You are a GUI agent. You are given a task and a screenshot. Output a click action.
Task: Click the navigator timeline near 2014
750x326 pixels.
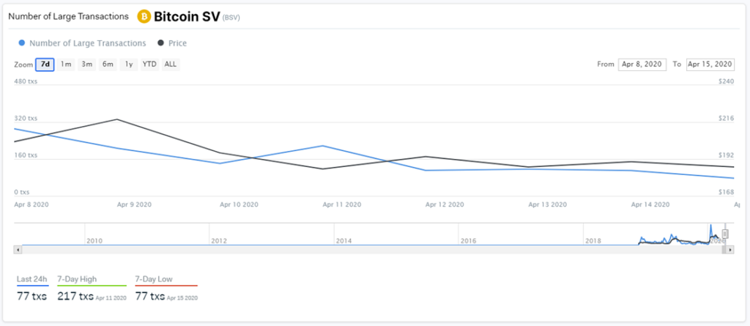[344, 241]
